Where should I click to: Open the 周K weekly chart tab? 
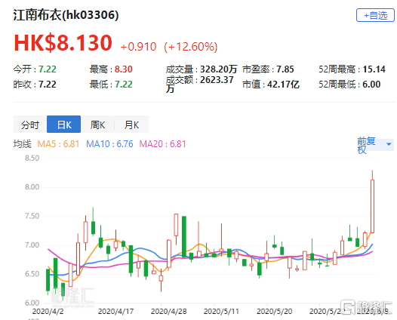(x=97, y=125)
